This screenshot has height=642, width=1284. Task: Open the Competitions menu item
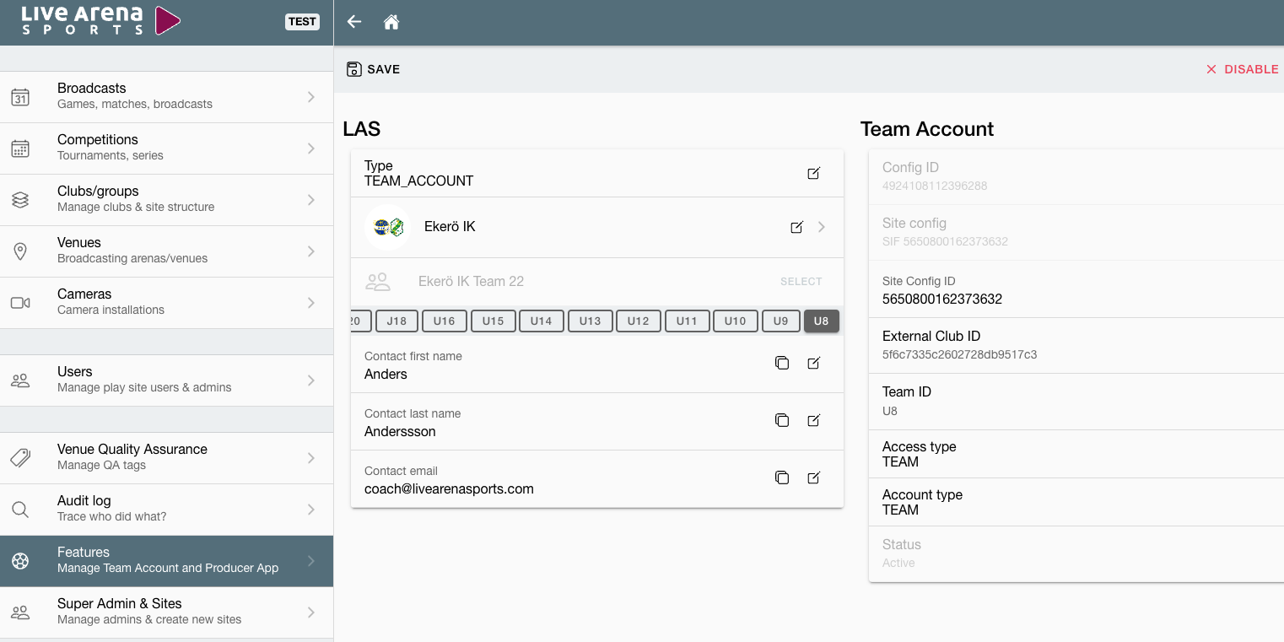coord(166,148)
